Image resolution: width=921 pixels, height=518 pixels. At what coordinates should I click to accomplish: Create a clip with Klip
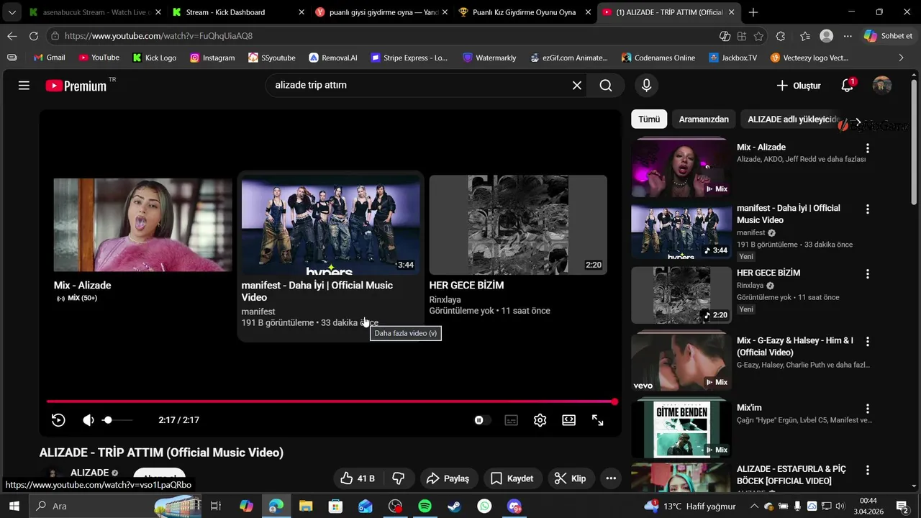(570, 478)
